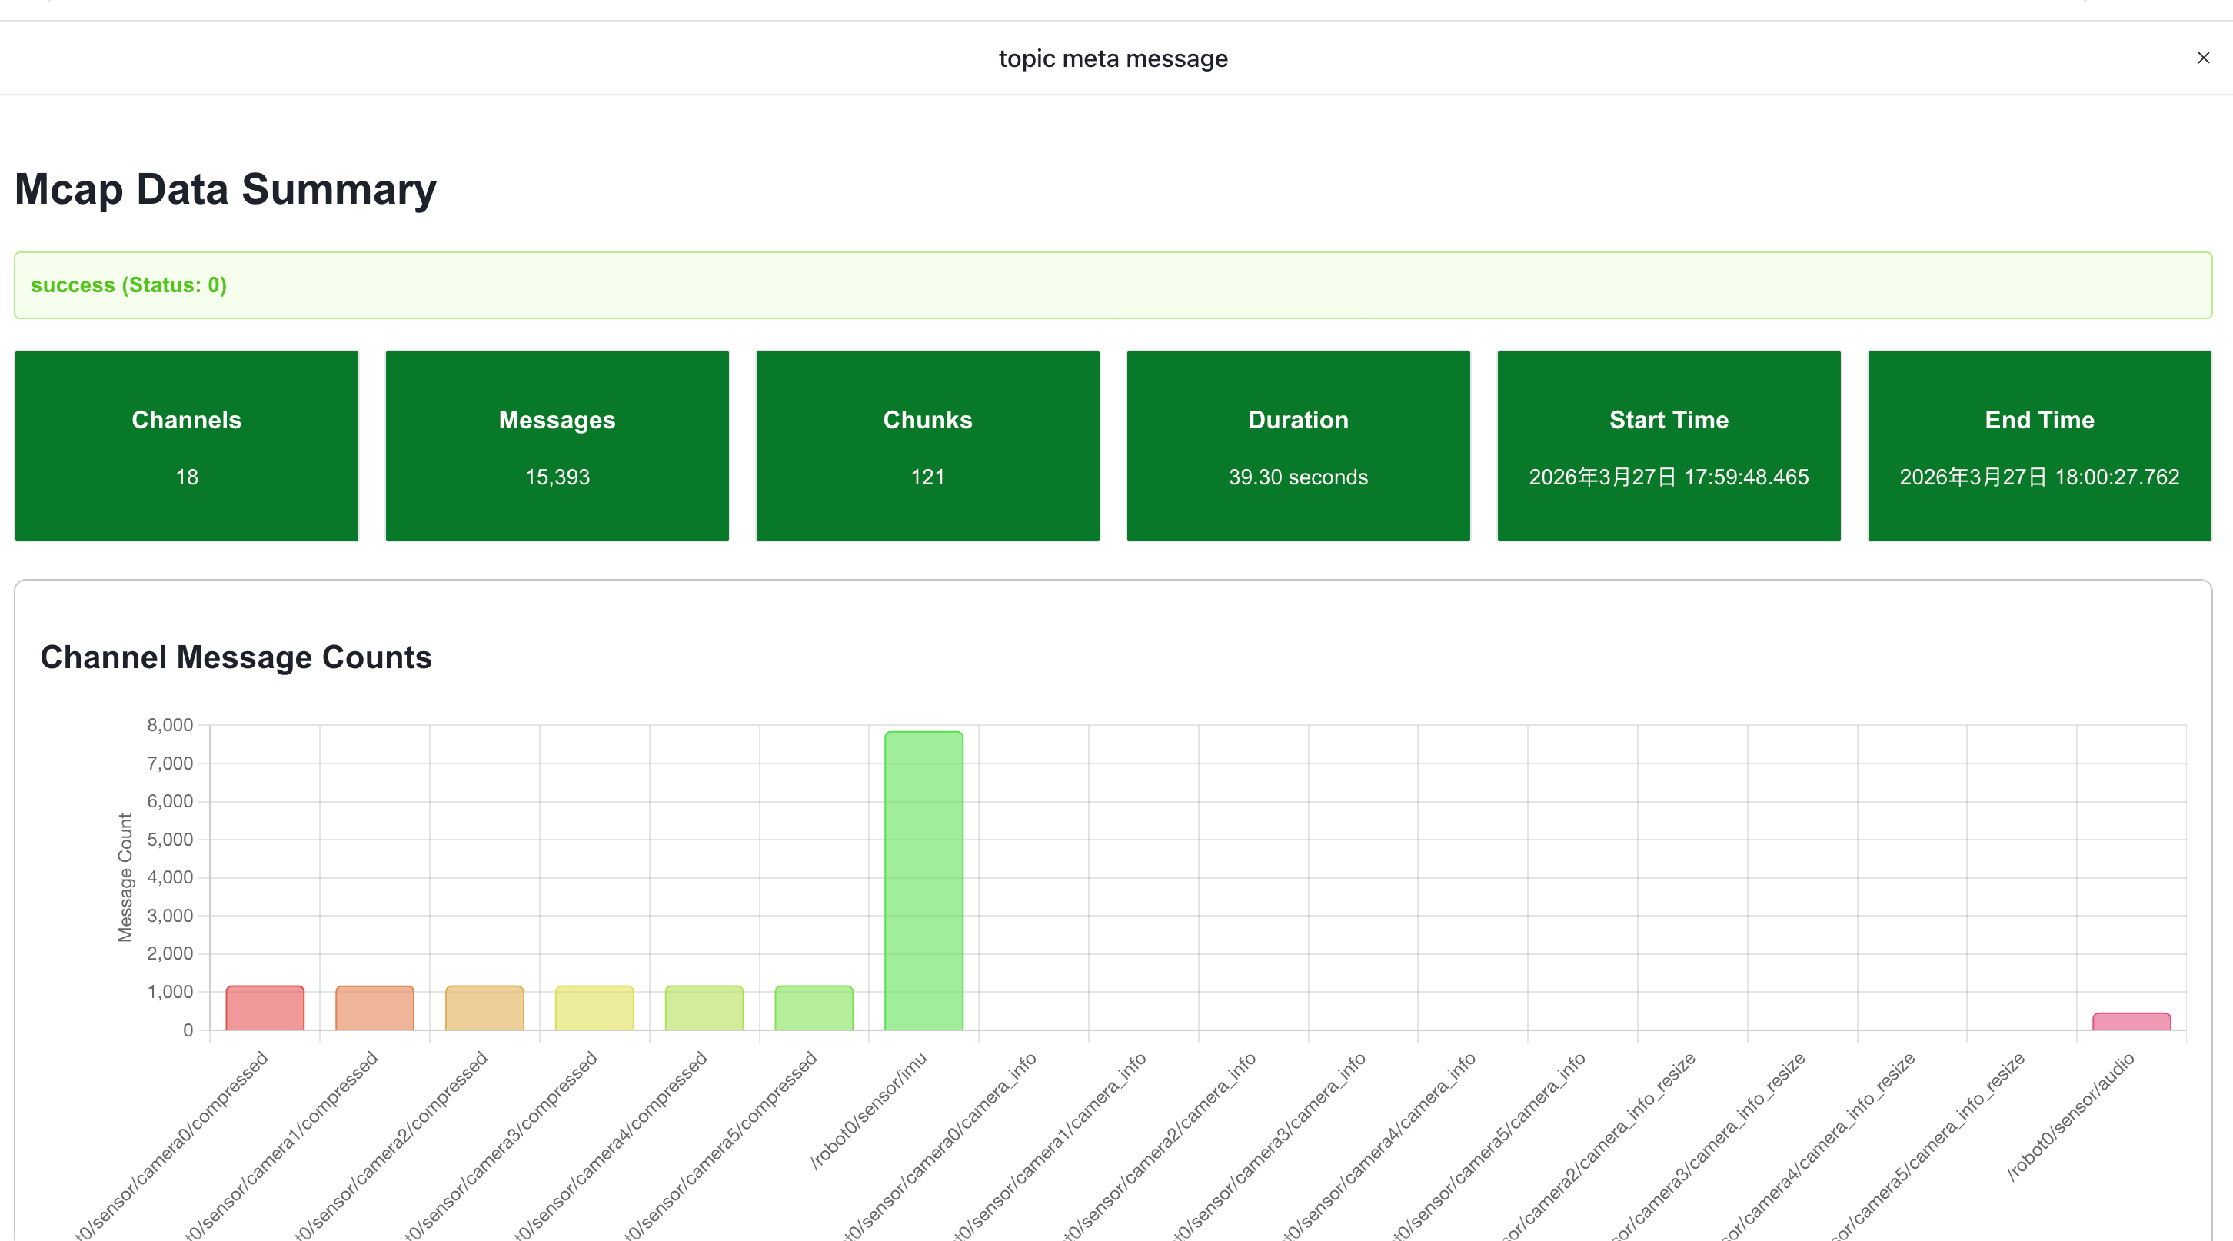Click the 'camera3/camera_info_resize' x-axis label
This screenshot has width=2233, height=1241.
pyautogui.click(x=1711, y=1144)
